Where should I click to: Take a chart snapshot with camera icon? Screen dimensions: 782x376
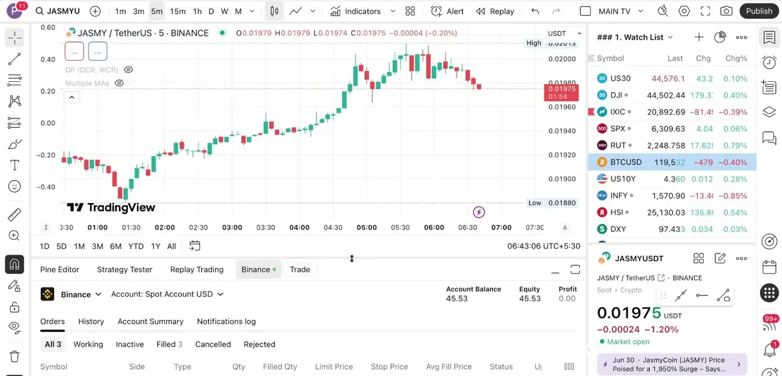(726, 11)
